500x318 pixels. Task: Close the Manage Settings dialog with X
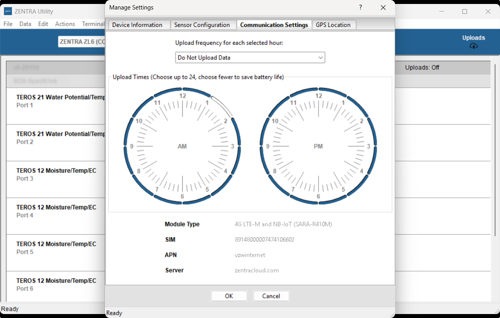[383, 8]
